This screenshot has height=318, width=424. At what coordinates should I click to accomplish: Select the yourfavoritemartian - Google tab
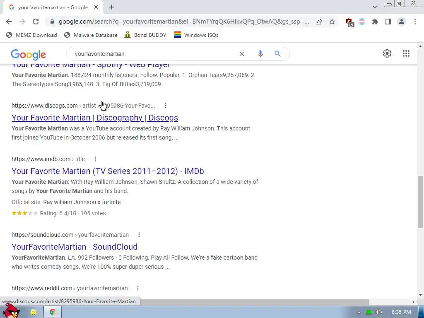(x=53, y=7)
